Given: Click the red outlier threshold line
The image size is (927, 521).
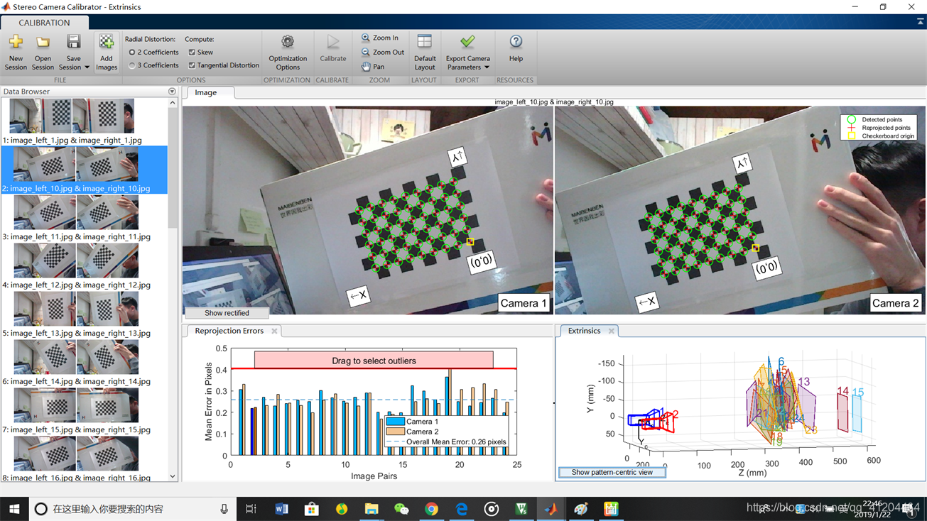Looking at the screenshot, I should [x=374, y=369].
